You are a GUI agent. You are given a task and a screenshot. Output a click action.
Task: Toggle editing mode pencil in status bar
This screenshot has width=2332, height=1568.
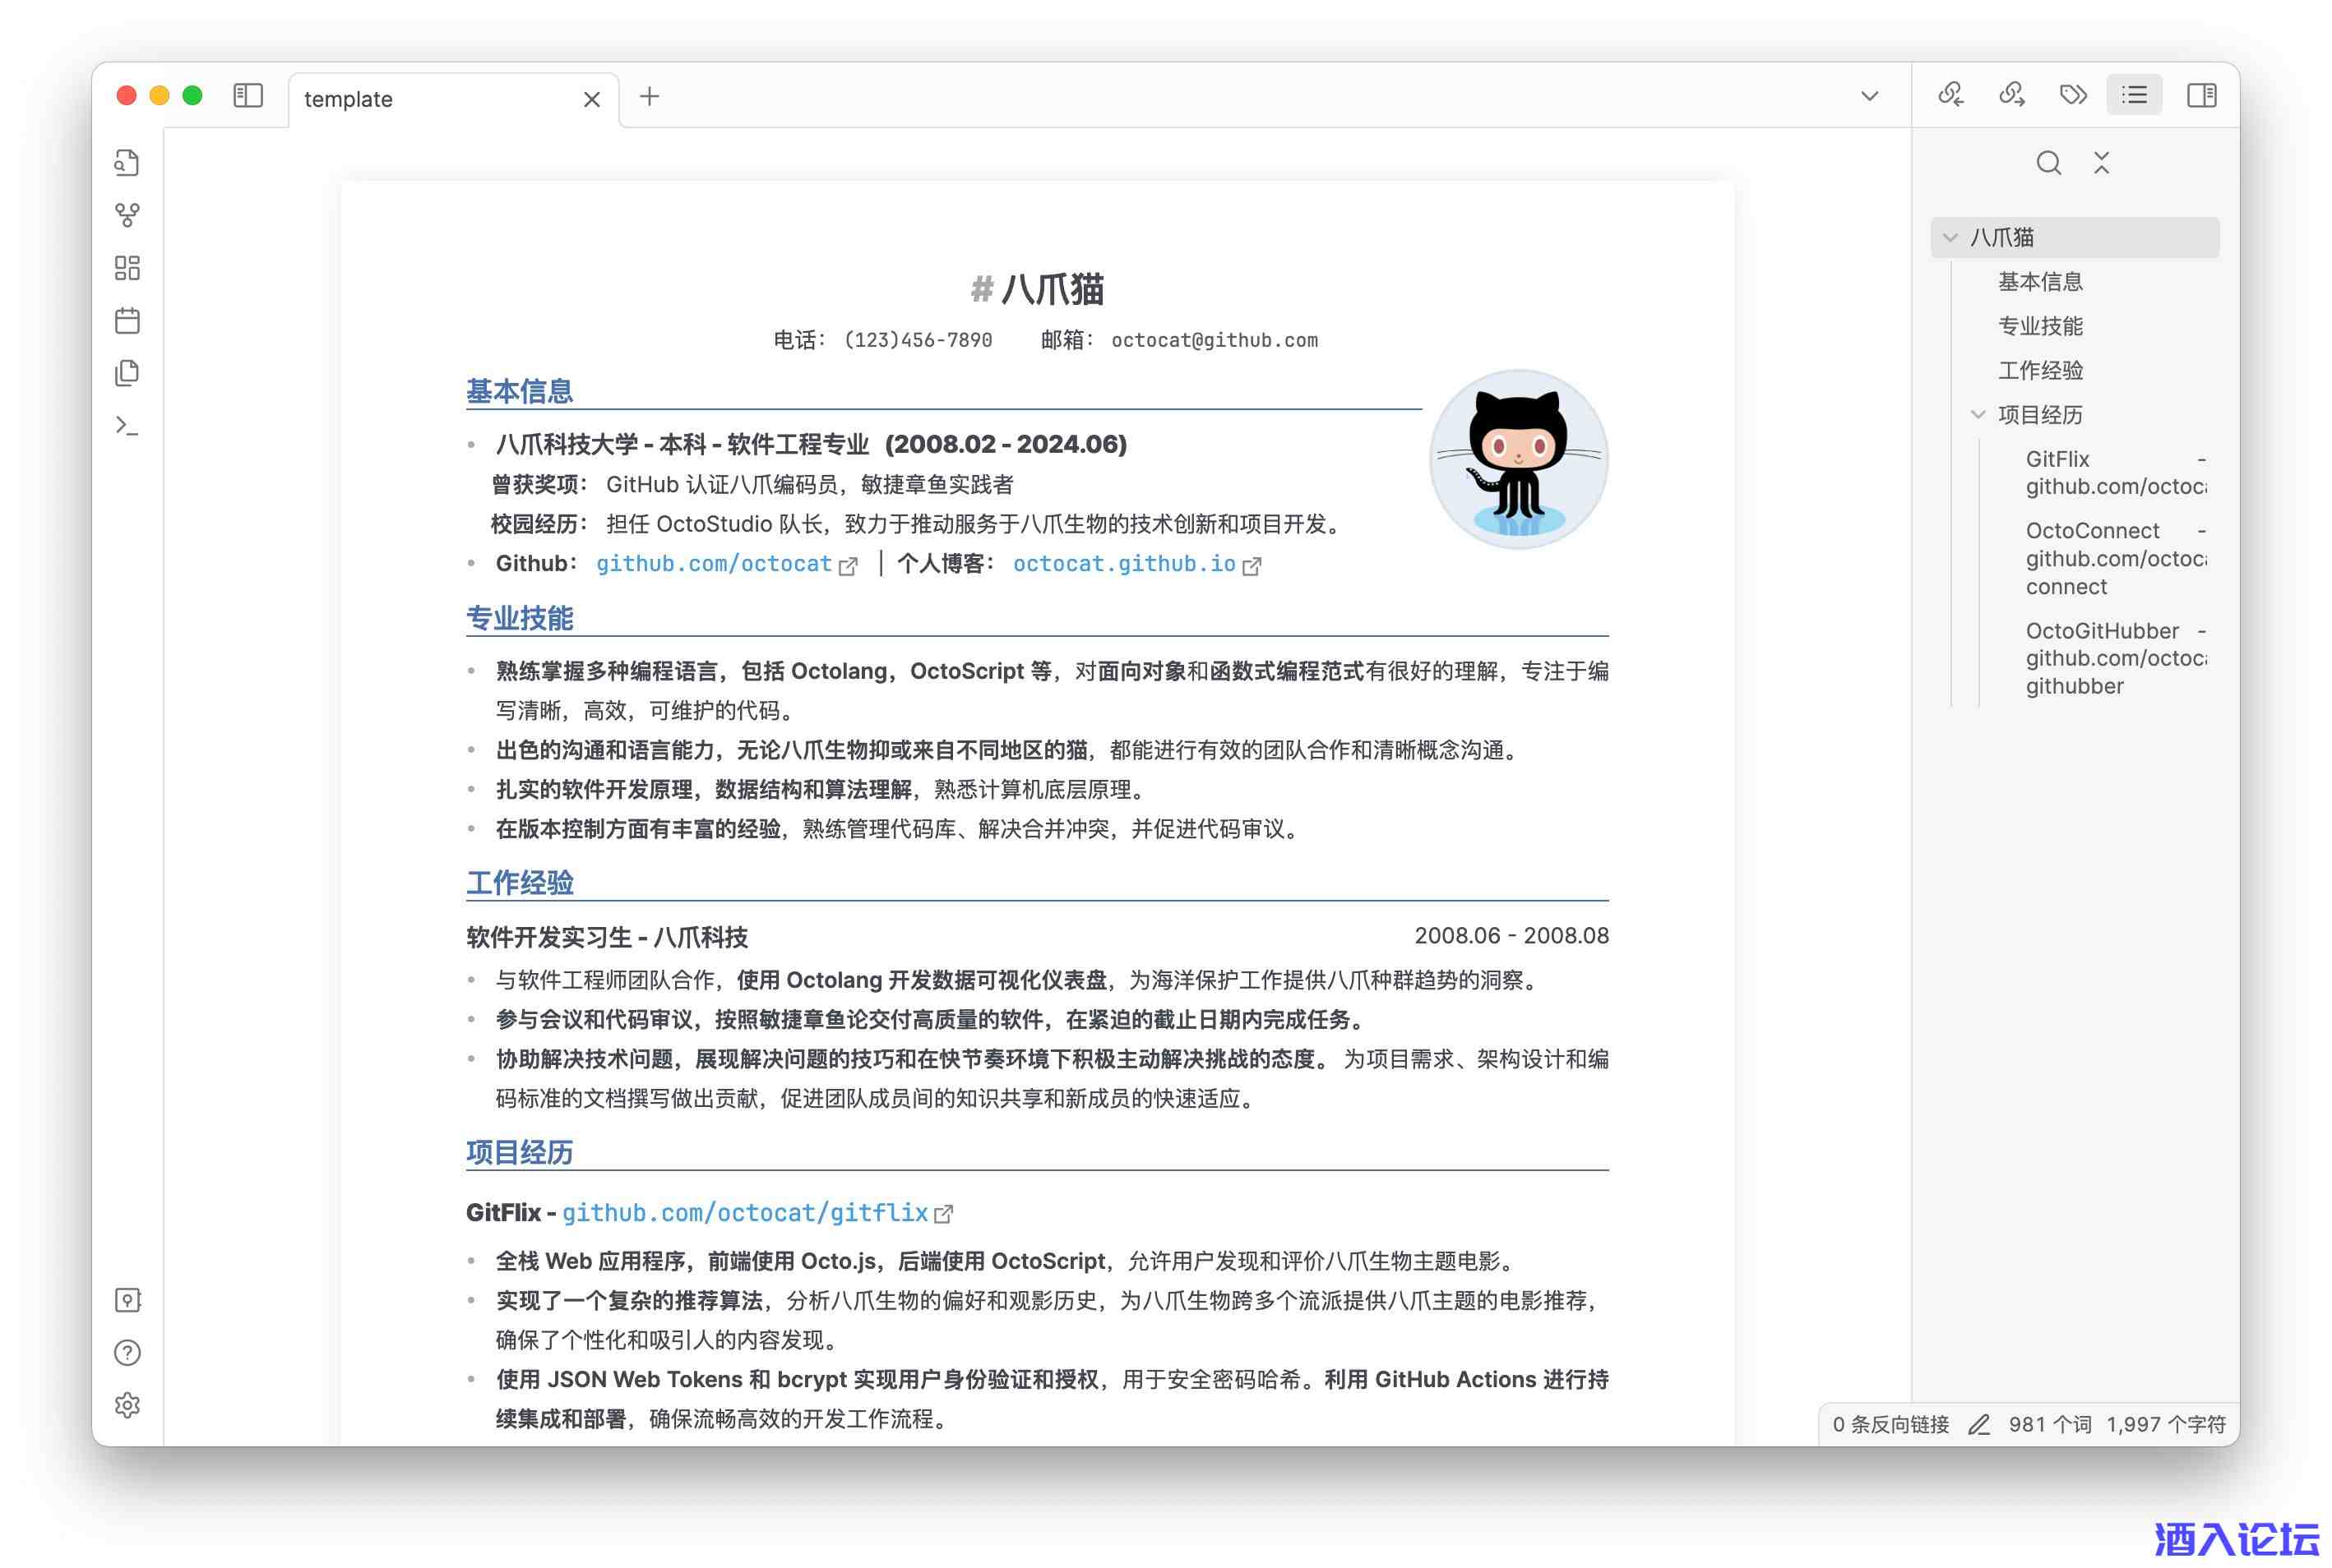pyautogui.click(x=1978, y=1424)
